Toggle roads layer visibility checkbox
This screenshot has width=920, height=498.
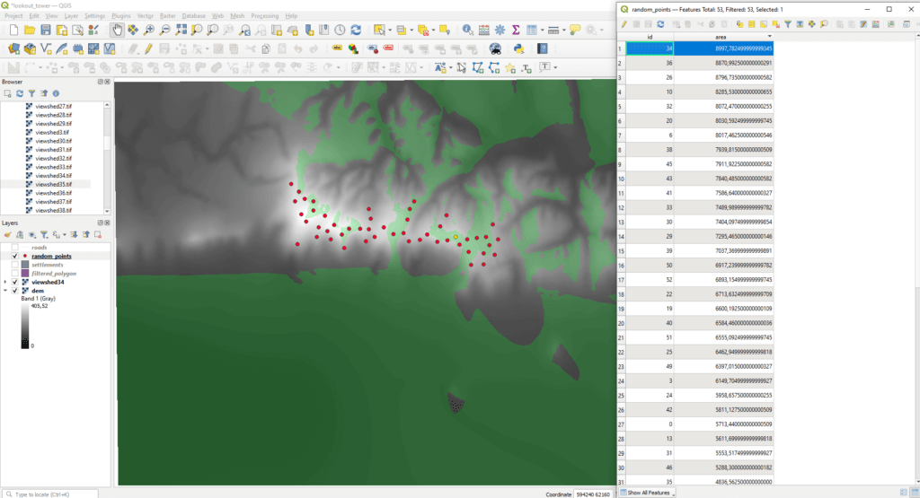coord(15,248)
